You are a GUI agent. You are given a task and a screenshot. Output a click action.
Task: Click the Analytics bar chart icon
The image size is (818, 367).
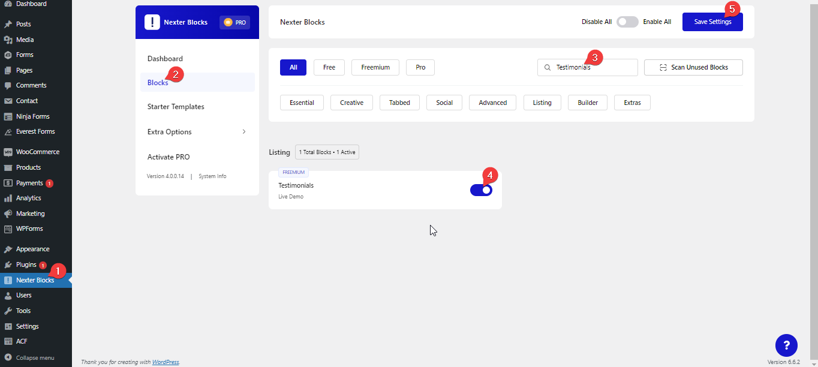[x=8, y=198]
